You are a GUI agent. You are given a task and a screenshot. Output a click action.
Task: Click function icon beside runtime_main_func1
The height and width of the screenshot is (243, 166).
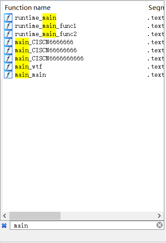pyautogui.click(x=8, y=26)
